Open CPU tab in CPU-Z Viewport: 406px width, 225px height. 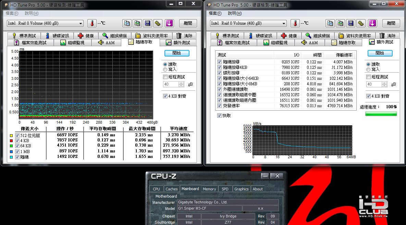coord(156,189)
